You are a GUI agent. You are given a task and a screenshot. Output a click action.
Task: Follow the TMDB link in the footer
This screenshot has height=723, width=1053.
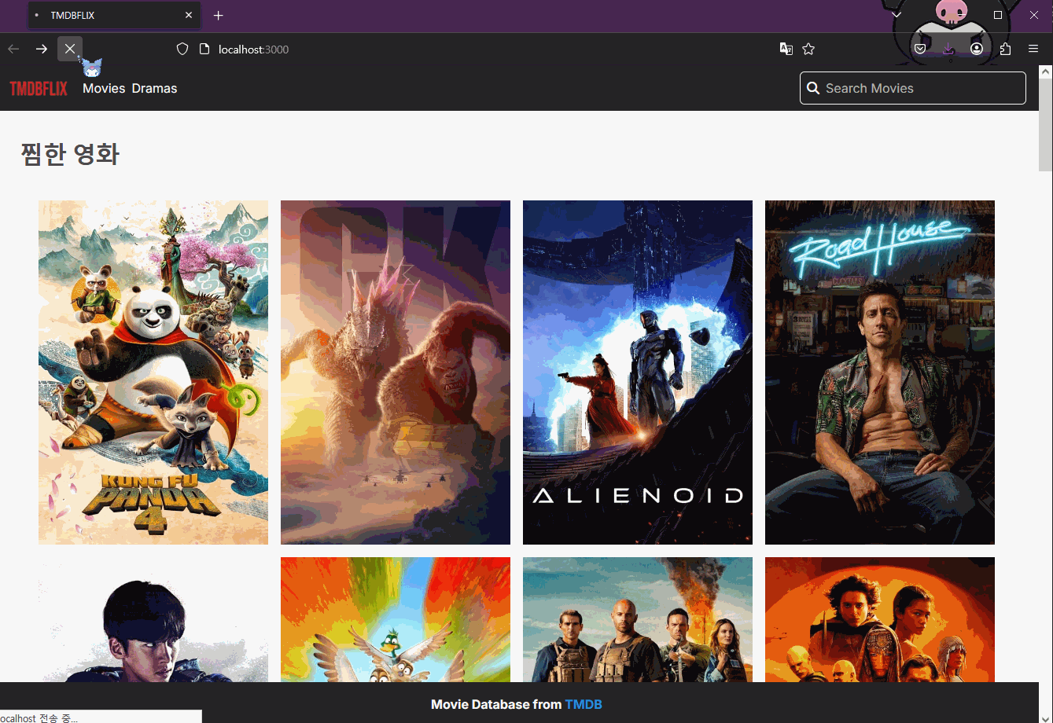[584, 704]
